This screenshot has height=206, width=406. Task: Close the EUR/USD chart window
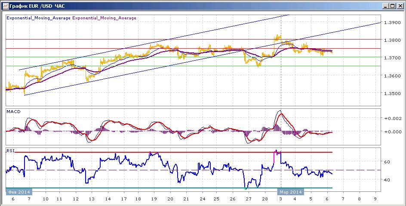(400, 6)
